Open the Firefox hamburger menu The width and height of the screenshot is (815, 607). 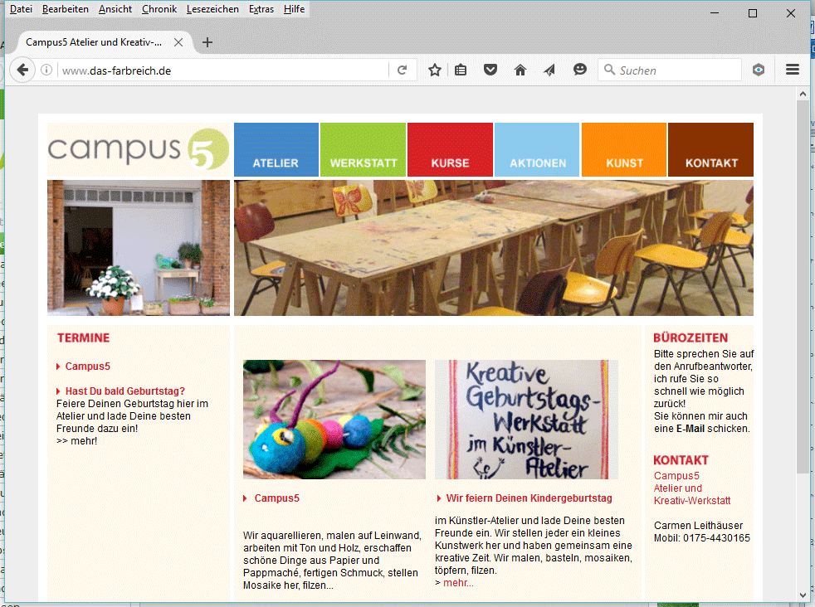pos(792,70)
